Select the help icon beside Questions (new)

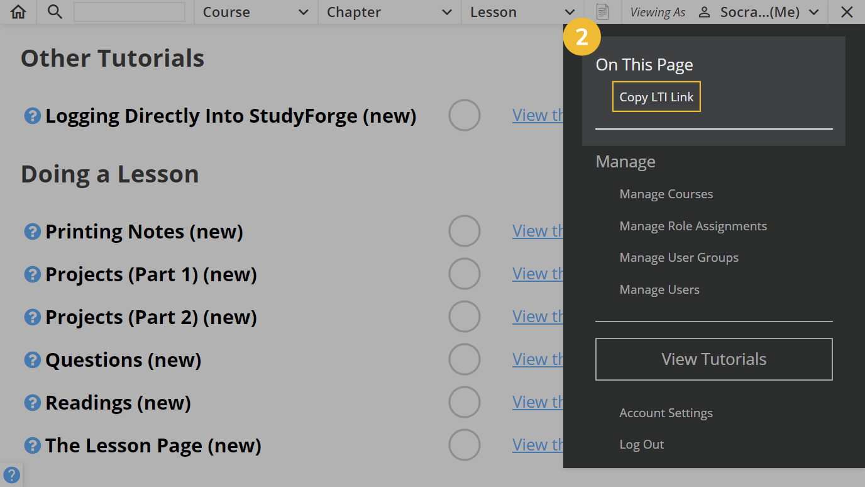click(32, 360)
